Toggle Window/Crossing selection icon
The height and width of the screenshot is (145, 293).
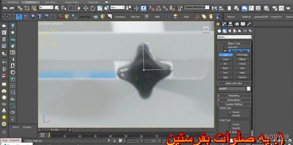tap(77, 8)
